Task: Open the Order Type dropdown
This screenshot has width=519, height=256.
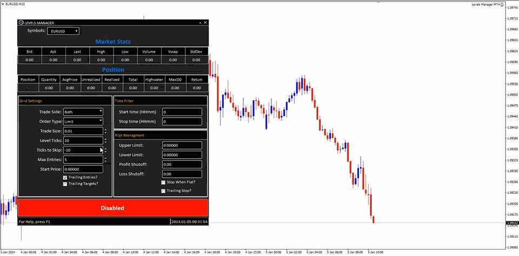Action: (x=83, y=122)
